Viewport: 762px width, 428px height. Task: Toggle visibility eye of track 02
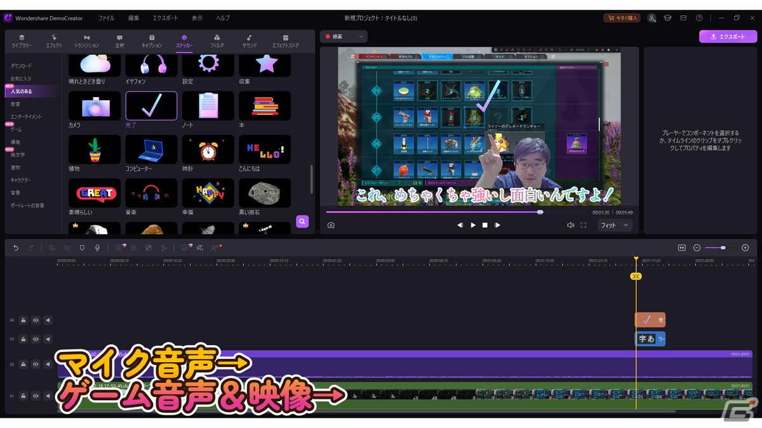36,364
